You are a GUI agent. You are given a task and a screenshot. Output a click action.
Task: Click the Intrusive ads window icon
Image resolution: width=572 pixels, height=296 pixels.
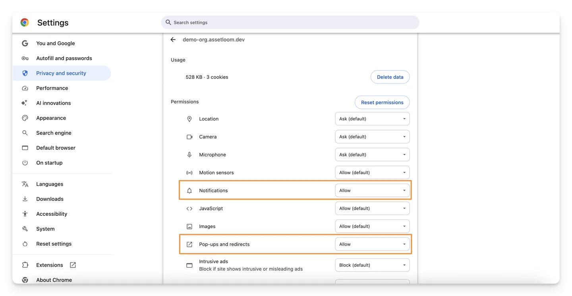189,265
